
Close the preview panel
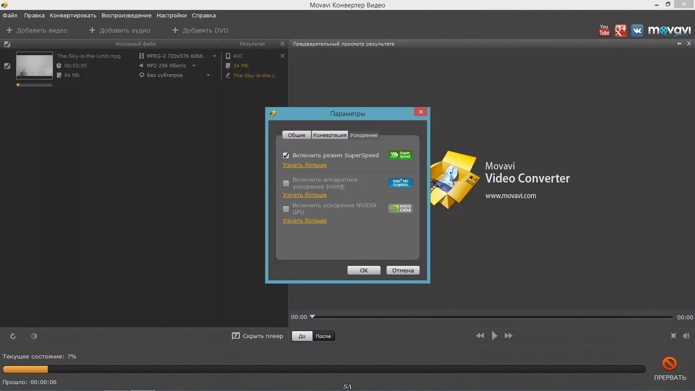pos(689,43)
